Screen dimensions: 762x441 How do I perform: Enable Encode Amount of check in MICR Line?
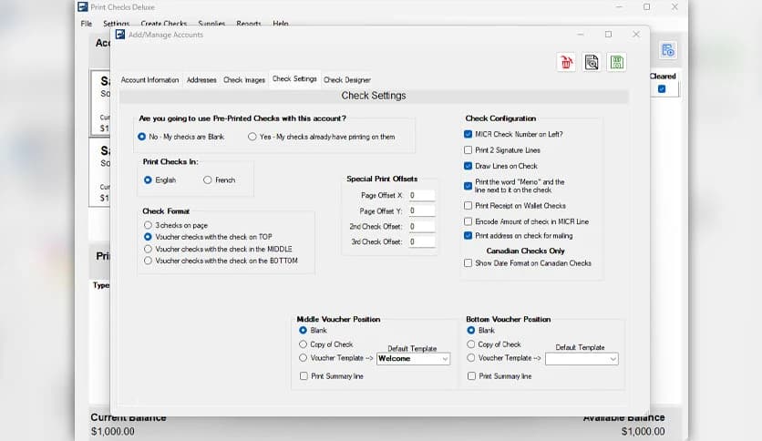(468, 221)
